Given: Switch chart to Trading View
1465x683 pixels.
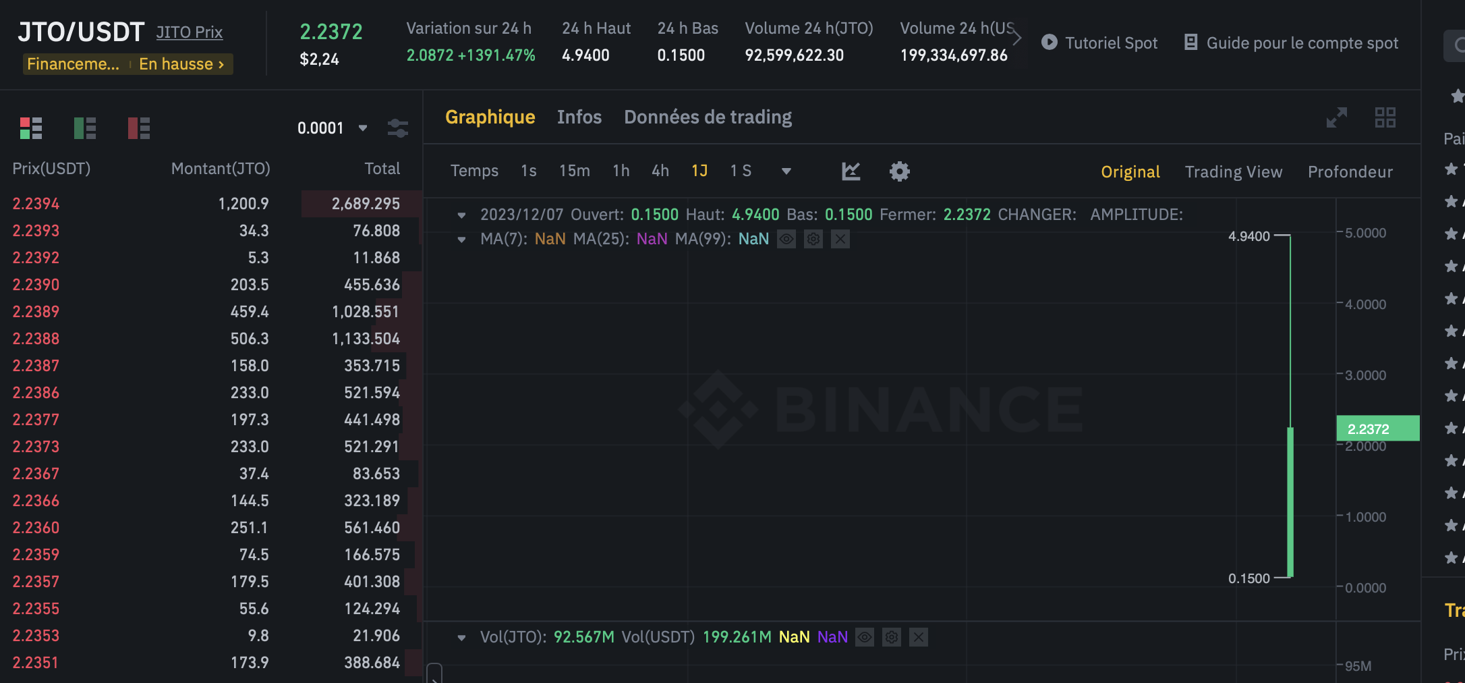Looking at the screenshot, I should pos(1234,171).
